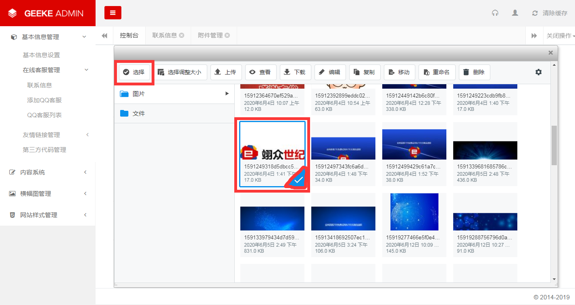
Task: Select thumbnail 159133979434d7d59
Action: pos(272,225)
